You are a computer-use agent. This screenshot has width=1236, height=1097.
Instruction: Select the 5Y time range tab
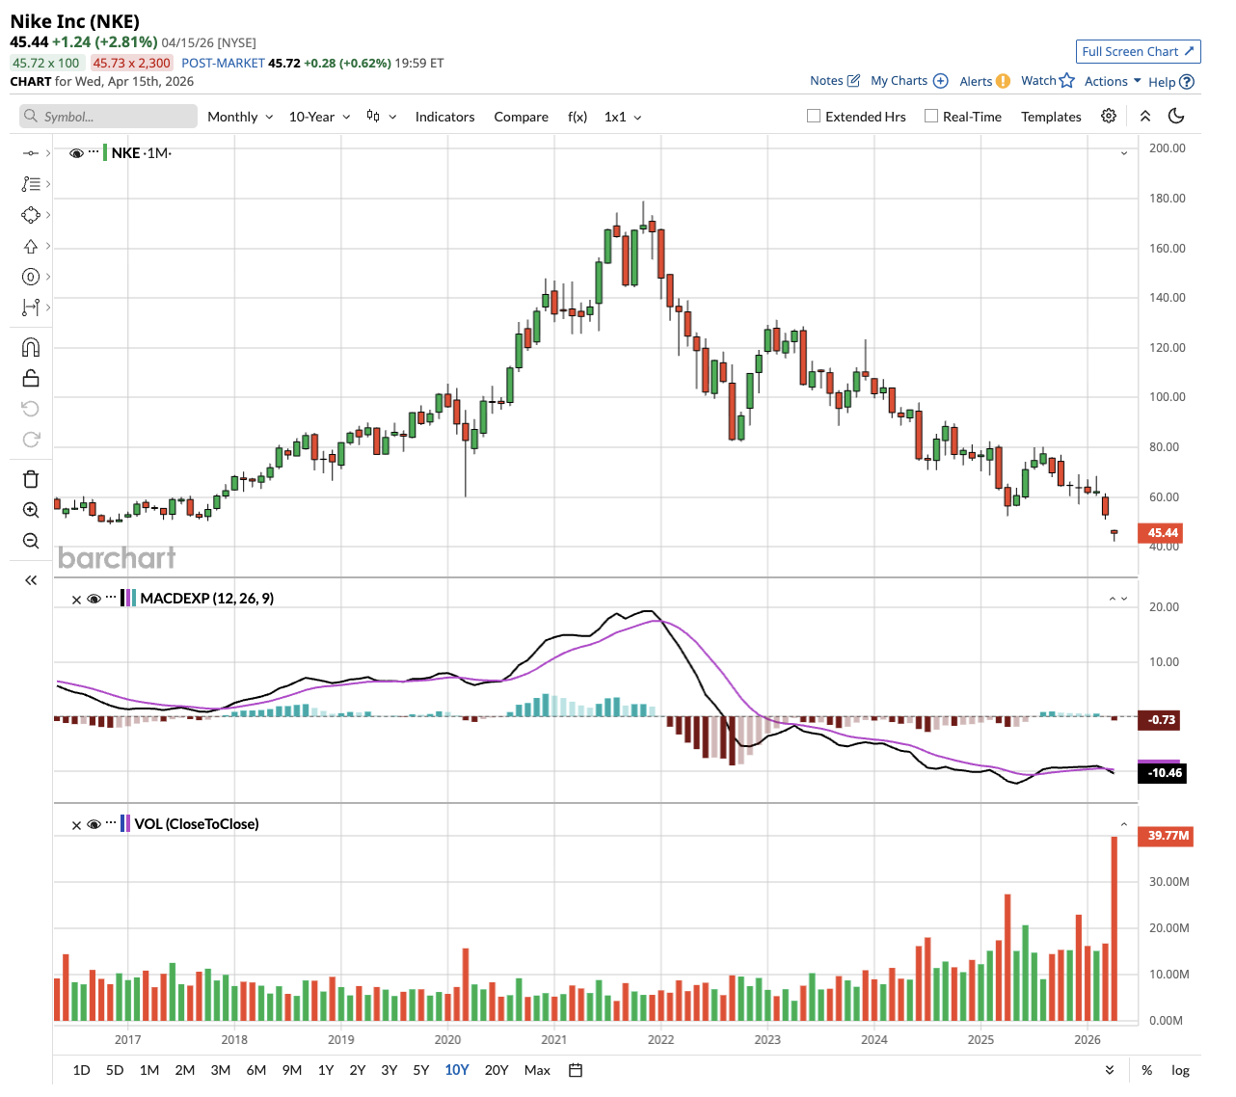[421, 1070]
